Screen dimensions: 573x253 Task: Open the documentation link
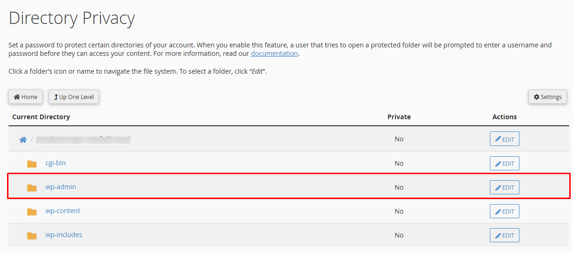(x=274, y=54)
